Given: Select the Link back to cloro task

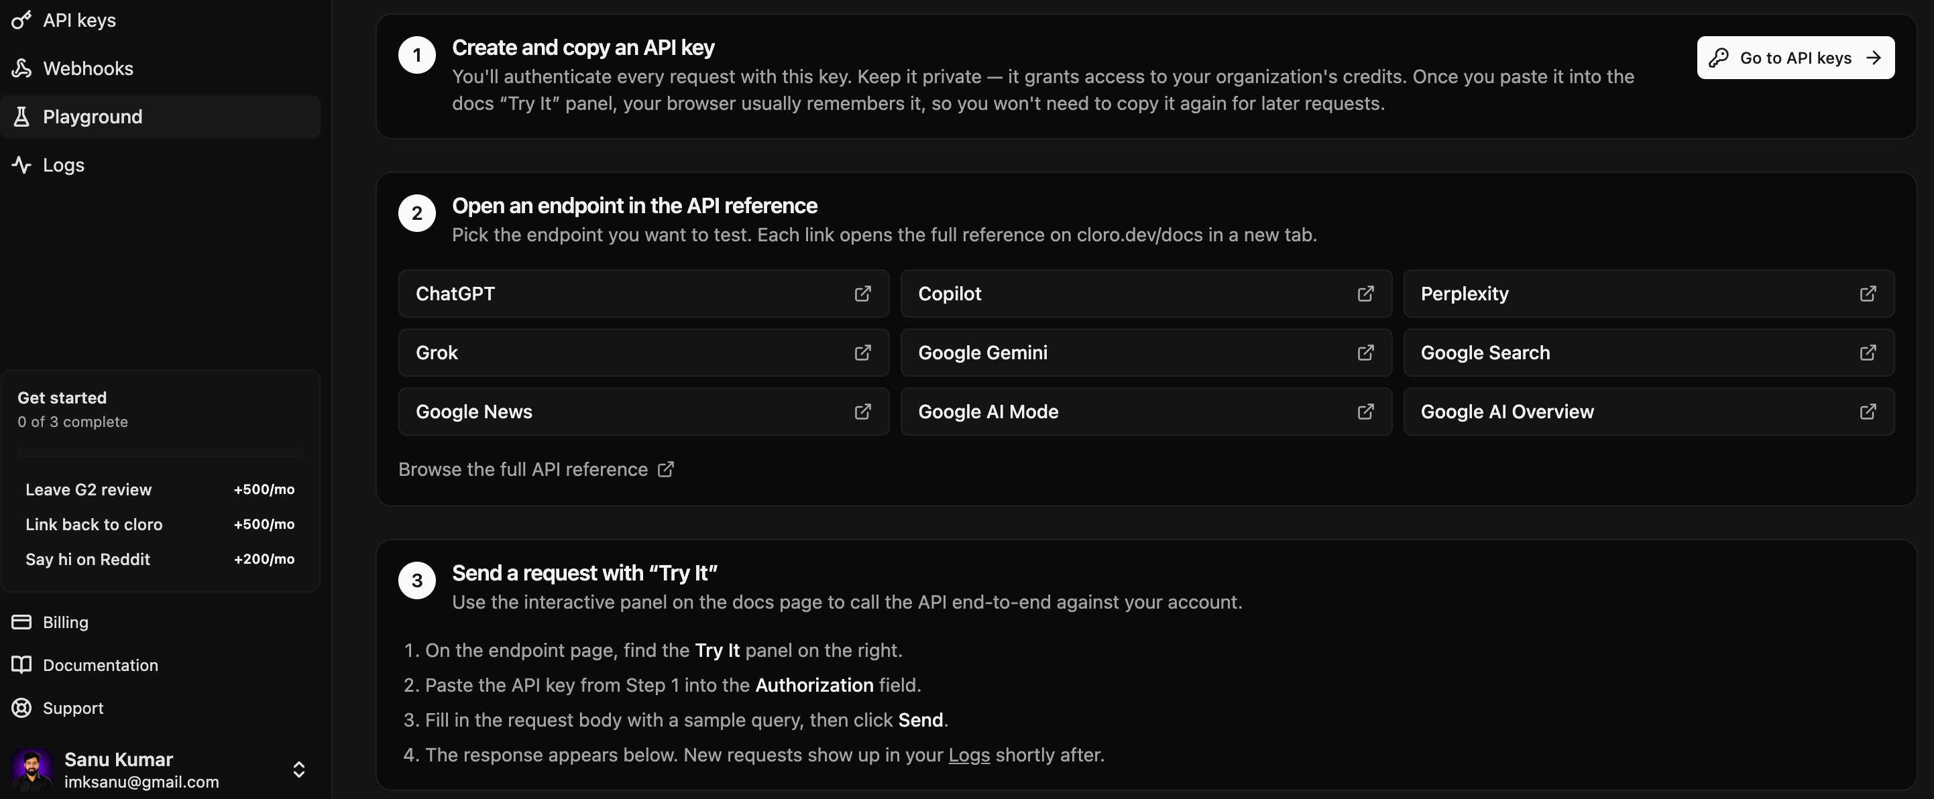Looking at the screenshot, I should coord(160,524).
